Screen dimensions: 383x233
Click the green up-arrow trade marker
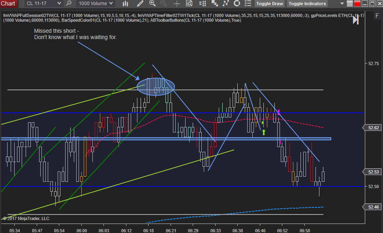pos(263,132)
